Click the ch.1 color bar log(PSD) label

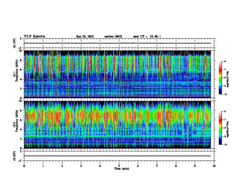(228, 79)
